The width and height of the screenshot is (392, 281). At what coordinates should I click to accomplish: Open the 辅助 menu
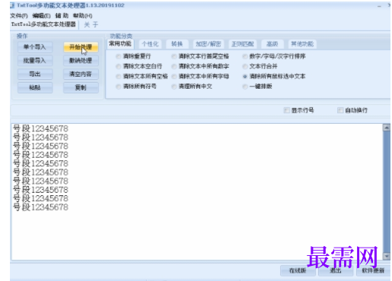62,16
